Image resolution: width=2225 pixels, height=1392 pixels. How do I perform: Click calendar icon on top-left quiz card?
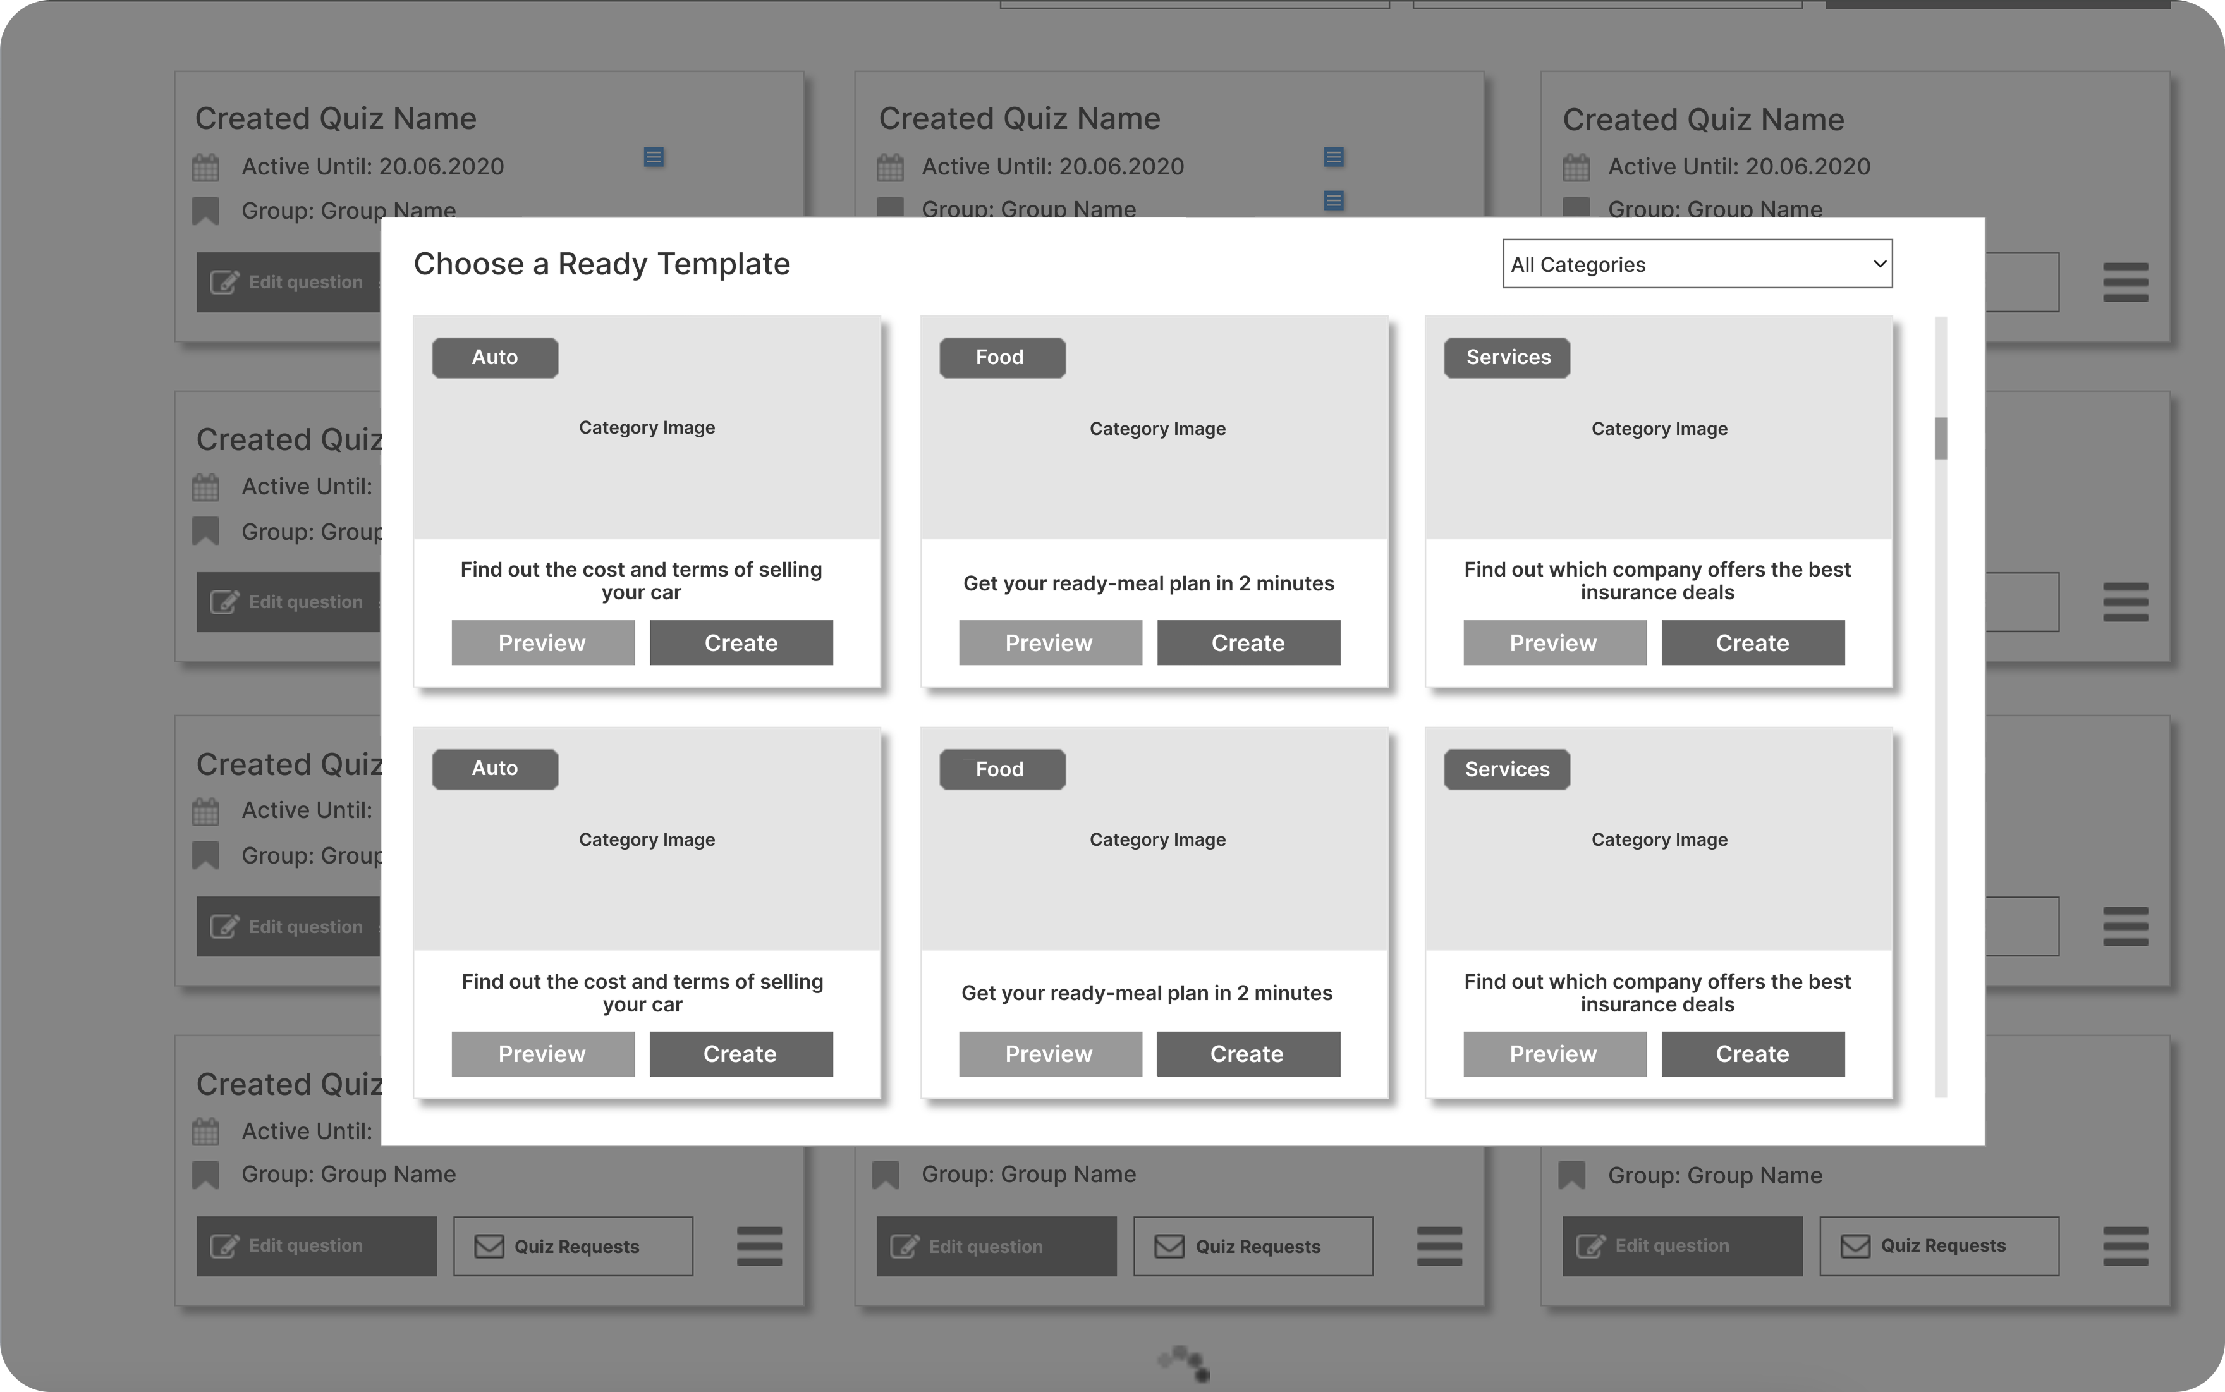206,168
